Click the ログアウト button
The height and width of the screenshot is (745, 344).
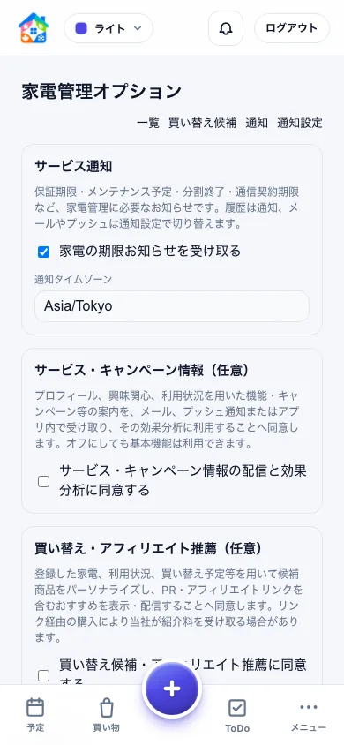pyautogui.click(x=292, y=28)
